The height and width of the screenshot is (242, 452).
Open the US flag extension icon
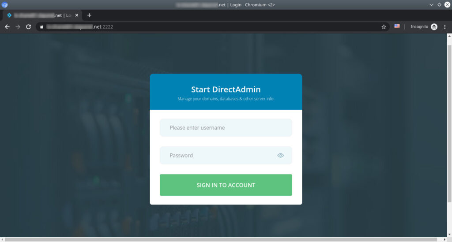[397, 26]
